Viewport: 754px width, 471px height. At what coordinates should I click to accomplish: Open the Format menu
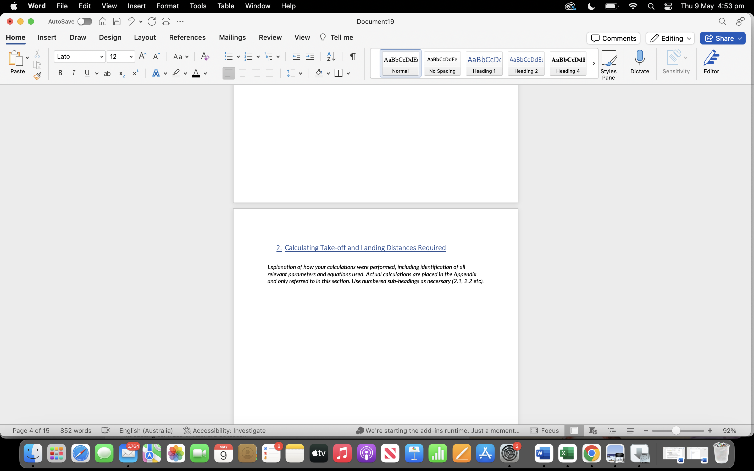coord(168,6)
